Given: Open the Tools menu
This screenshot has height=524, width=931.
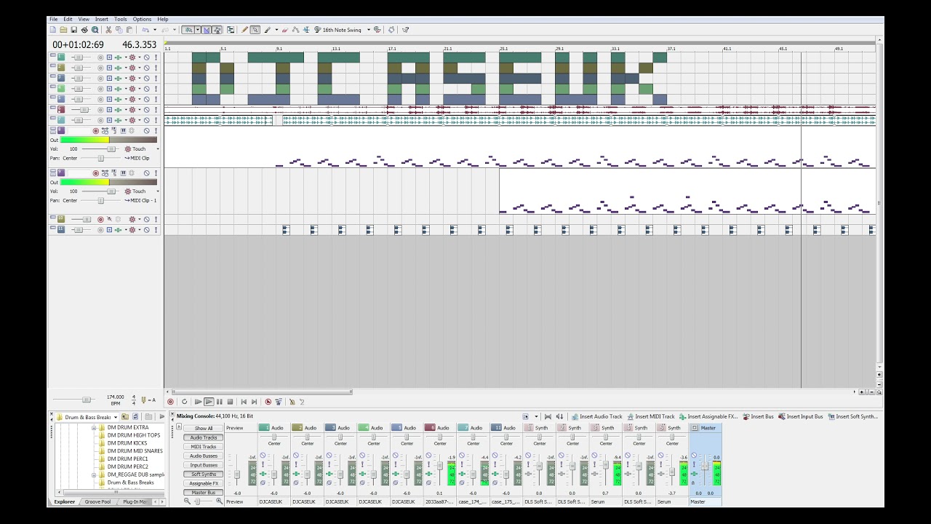Looking at the screenshot, I should tap(120, 19).
